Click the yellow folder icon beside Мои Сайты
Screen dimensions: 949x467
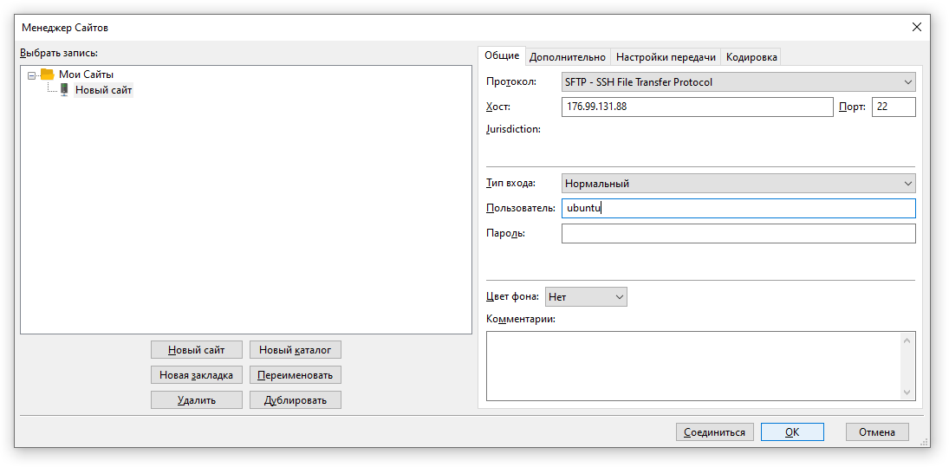(x=47, y=75)
